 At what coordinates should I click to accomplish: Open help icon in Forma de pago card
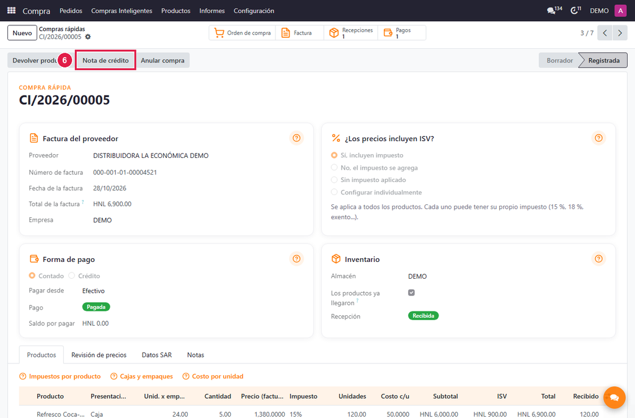pos(296,259)
